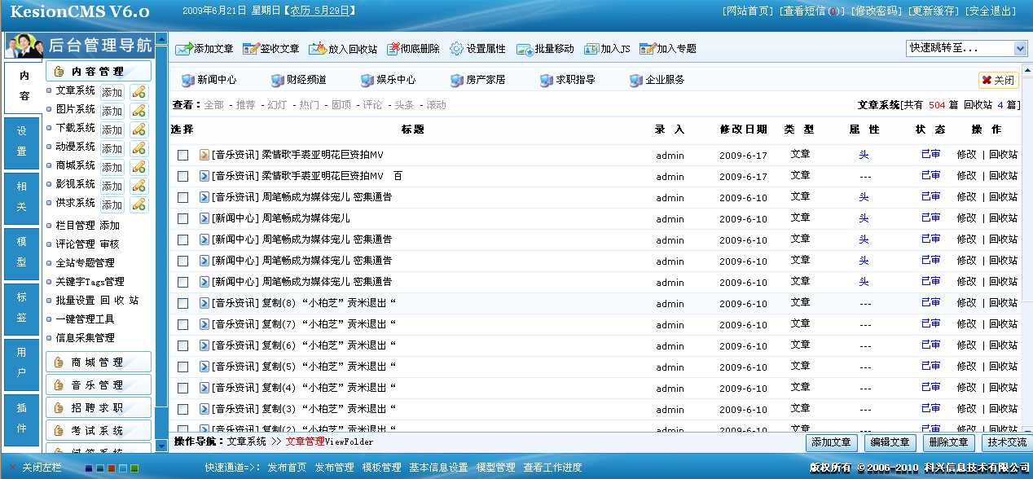Viewport: 1033px width, 479px height.
Task: Click the red color square at the bottom left
Action: [x=111, y=468]
